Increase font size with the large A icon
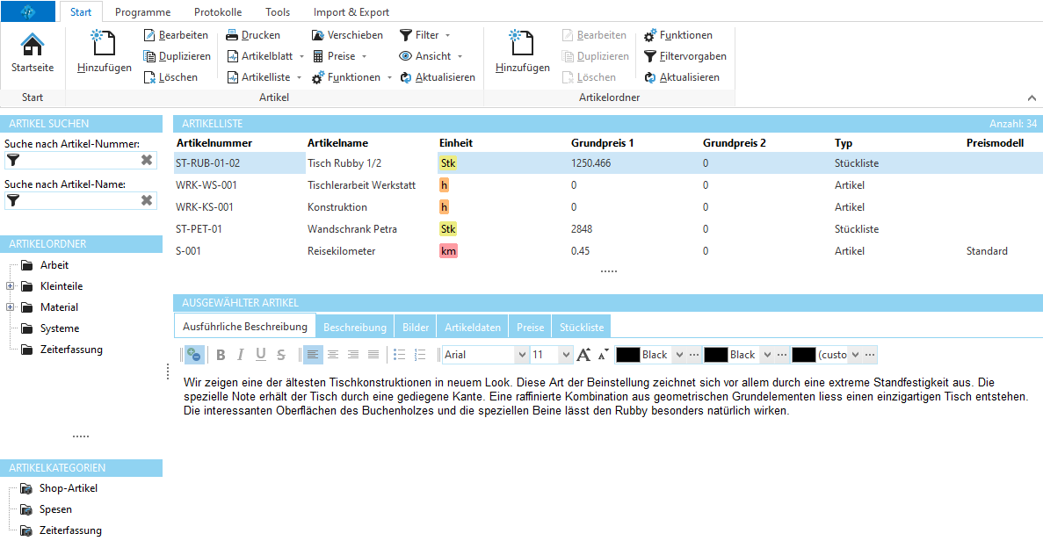Viewport: 1043px width, 548px height. coord(583,355)
